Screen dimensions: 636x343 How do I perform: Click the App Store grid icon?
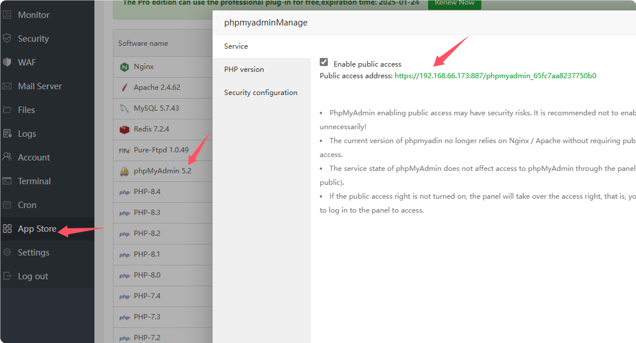click(7, 228)
